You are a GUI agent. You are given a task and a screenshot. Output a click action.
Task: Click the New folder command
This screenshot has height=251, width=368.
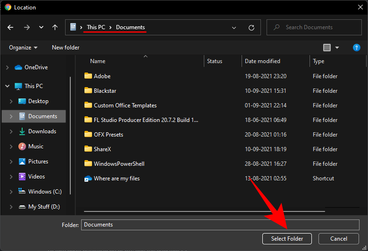pyautogui.click(x=66, y=48)
